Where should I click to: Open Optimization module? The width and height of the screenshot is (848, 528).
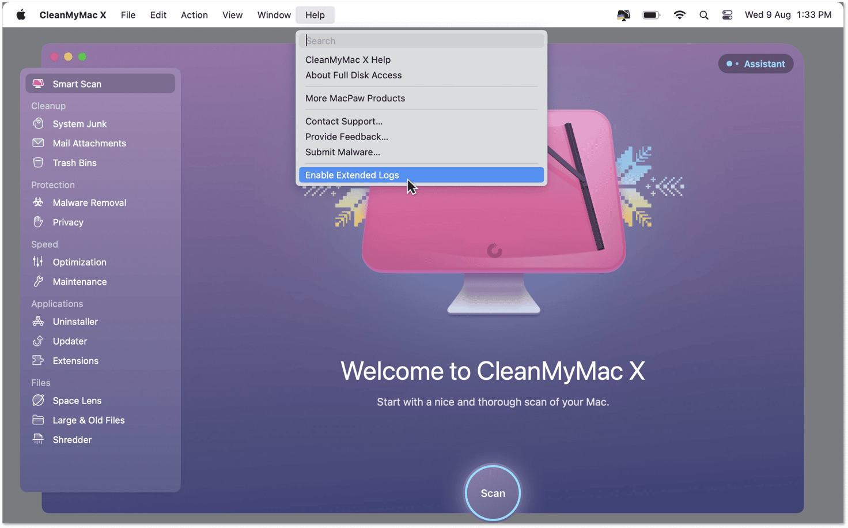(100, 262)
